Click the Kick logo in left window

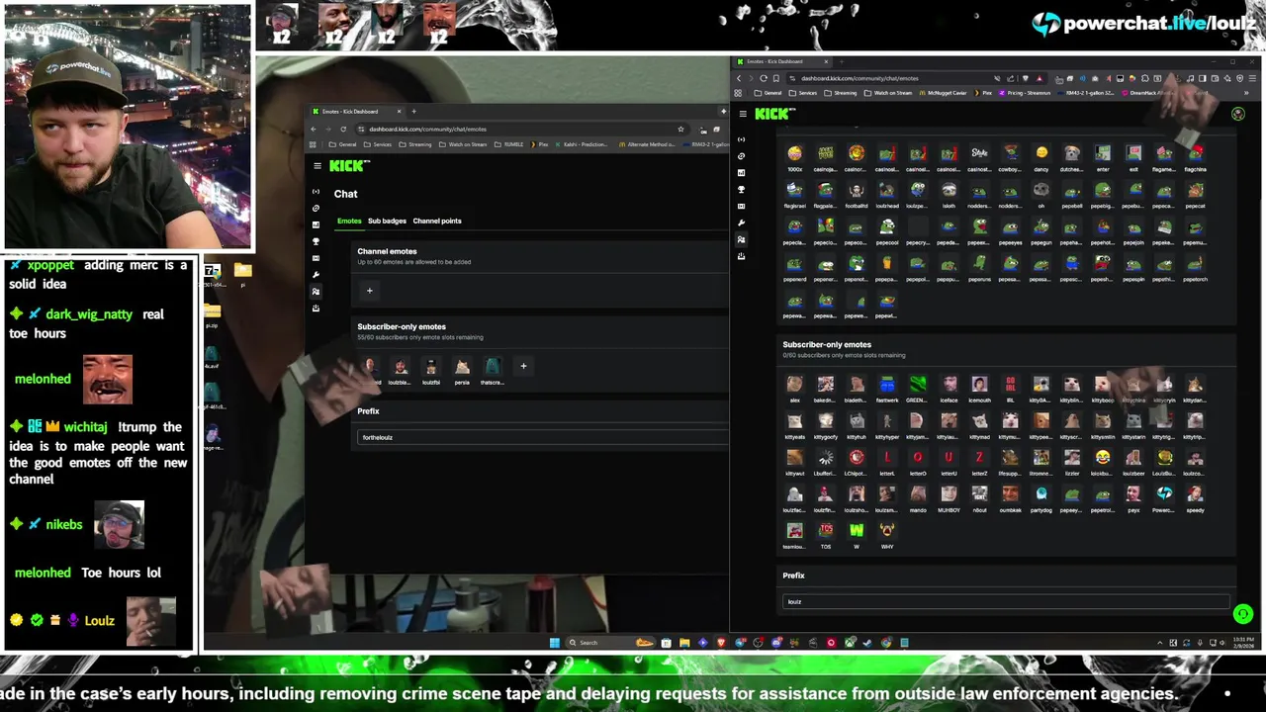(x=349, y=166)
